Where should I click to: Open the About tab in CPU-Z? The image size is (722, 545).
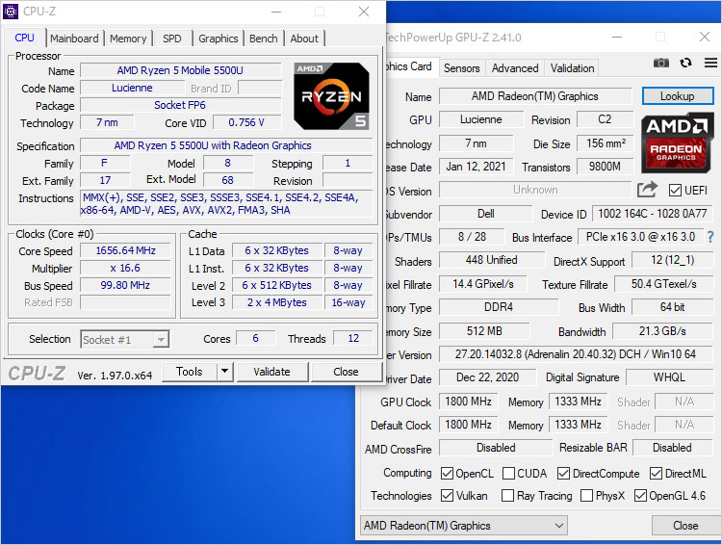pyautogui.click(x=304, y=39)
